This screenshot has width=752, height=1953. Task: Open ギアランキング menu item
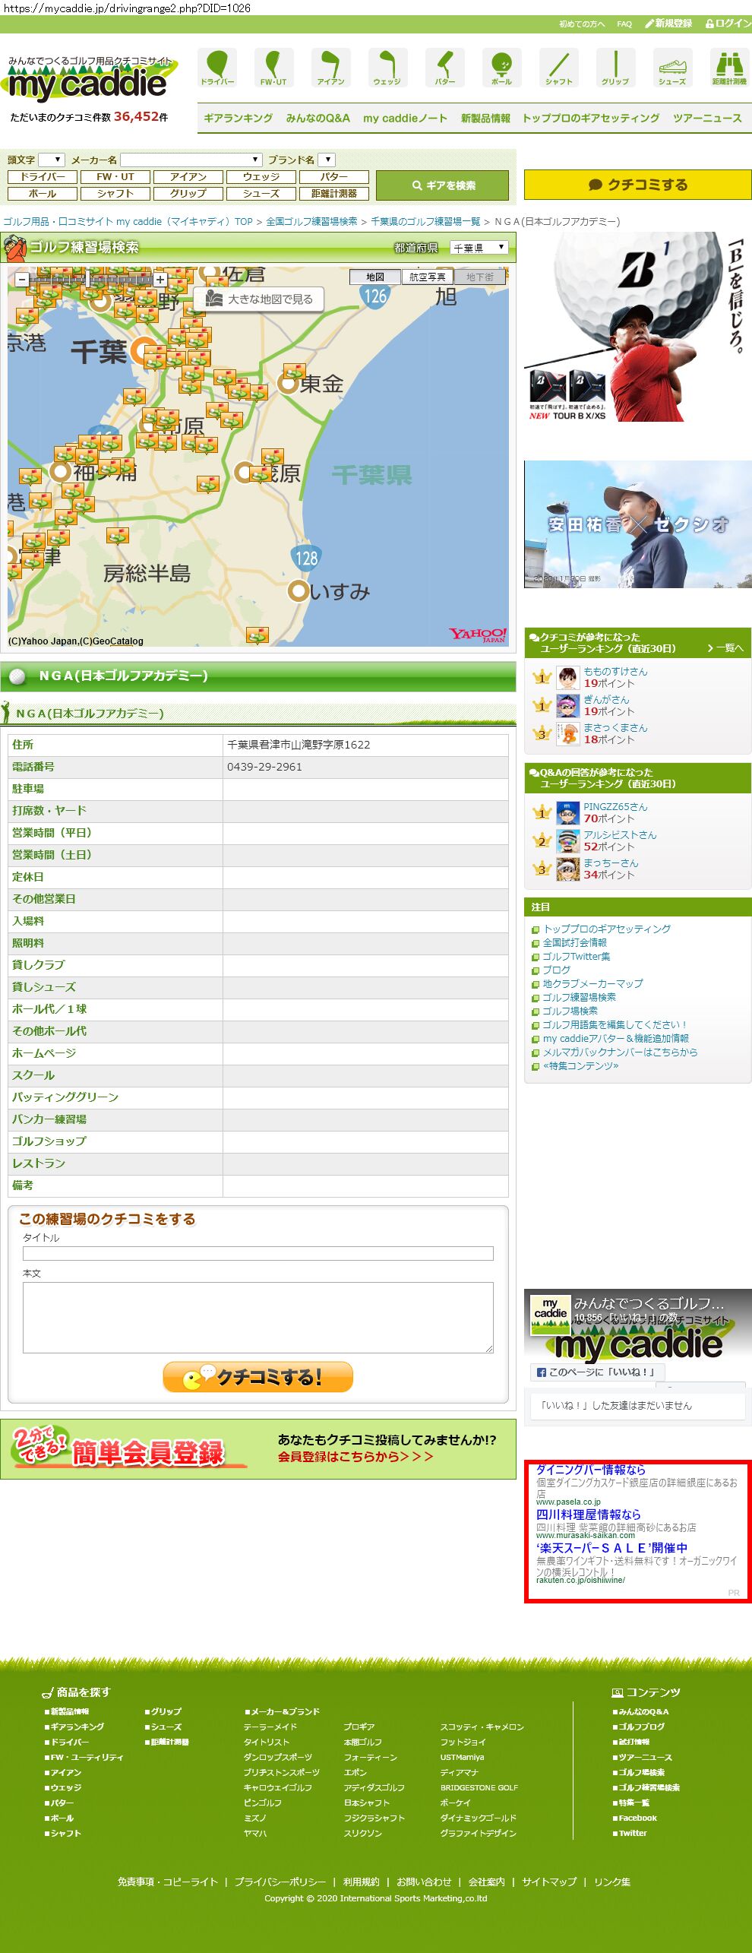pos(238,119)
